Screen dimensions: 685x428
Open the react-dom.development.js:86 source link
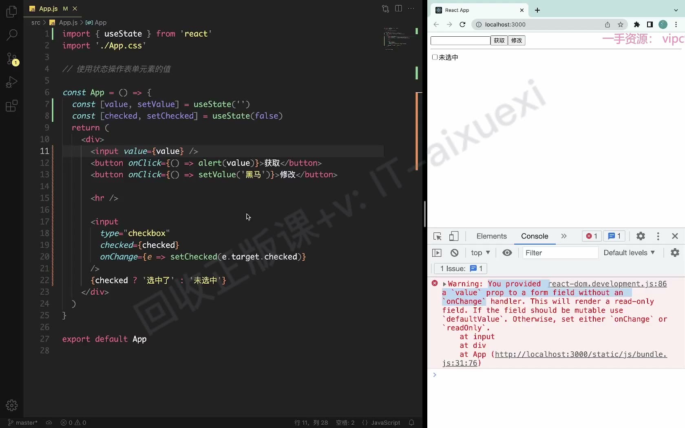click(608, 284)
